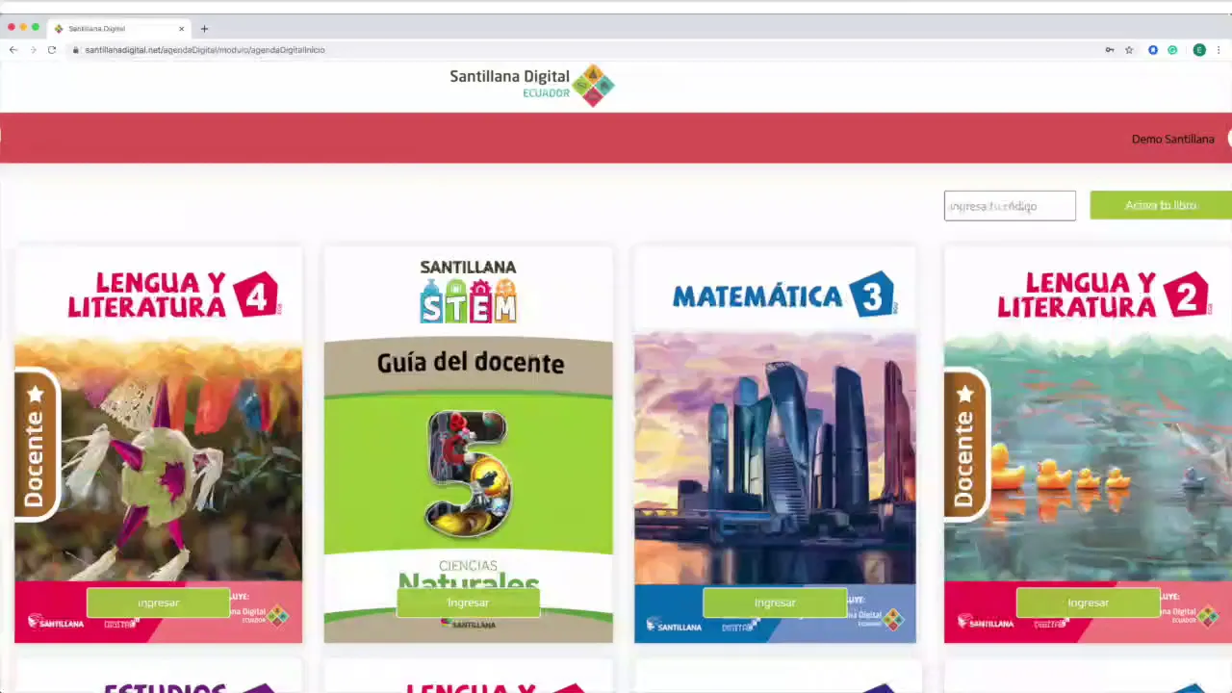Open the Lengua y Literatura 4 cover
1232x693 pixels.
point(159,445)
